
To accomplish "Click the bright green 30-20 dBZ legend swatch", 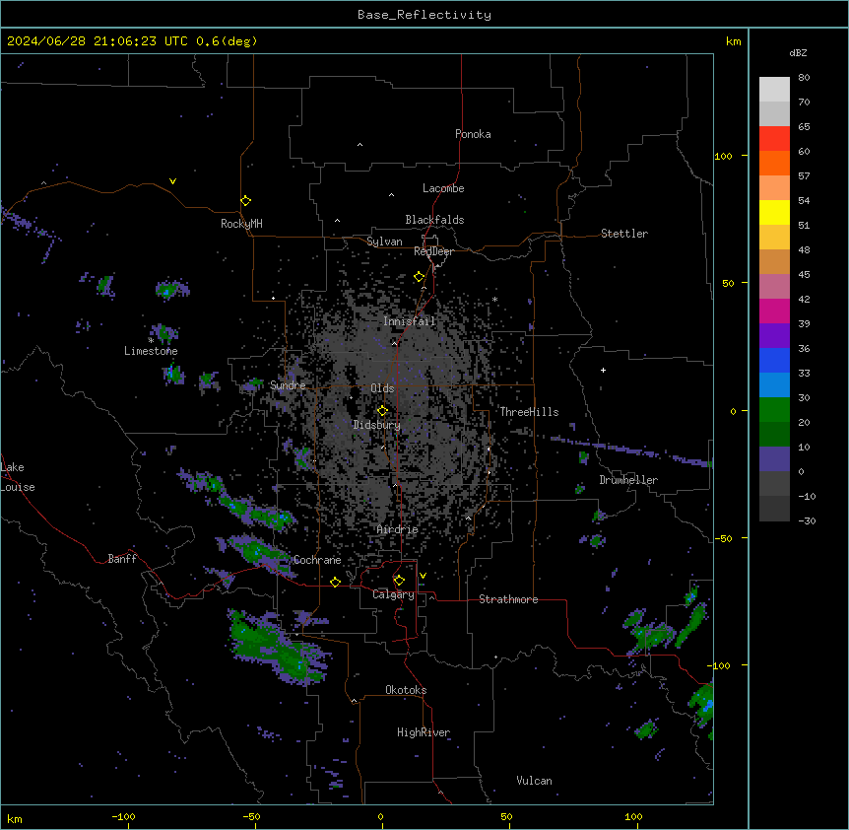I will click(x=774, y=410).
